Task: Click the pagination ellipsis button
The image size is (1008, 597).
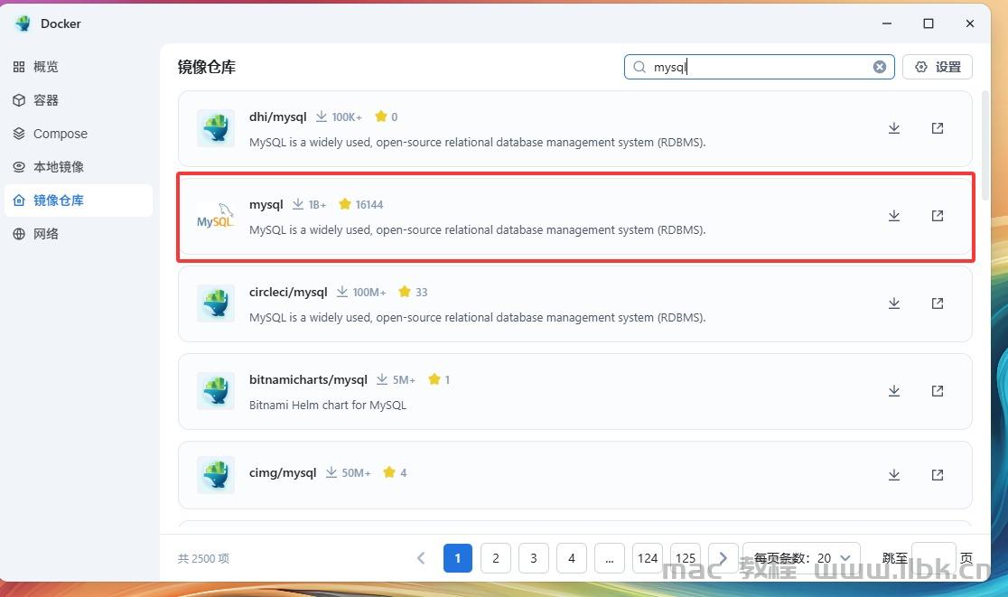Action: coord(610,558)
